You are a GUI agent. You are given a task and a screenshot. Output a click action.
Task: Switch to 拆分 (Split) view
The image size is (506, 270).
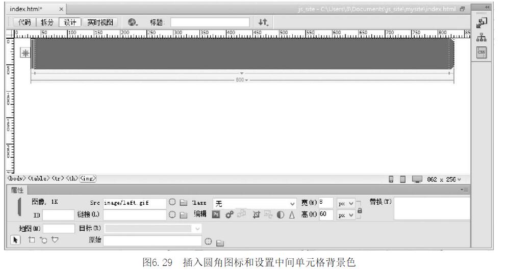46,22
